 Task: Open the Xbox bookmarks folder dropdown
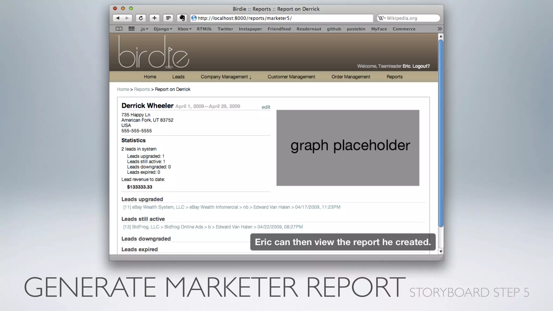coord(184,29)
